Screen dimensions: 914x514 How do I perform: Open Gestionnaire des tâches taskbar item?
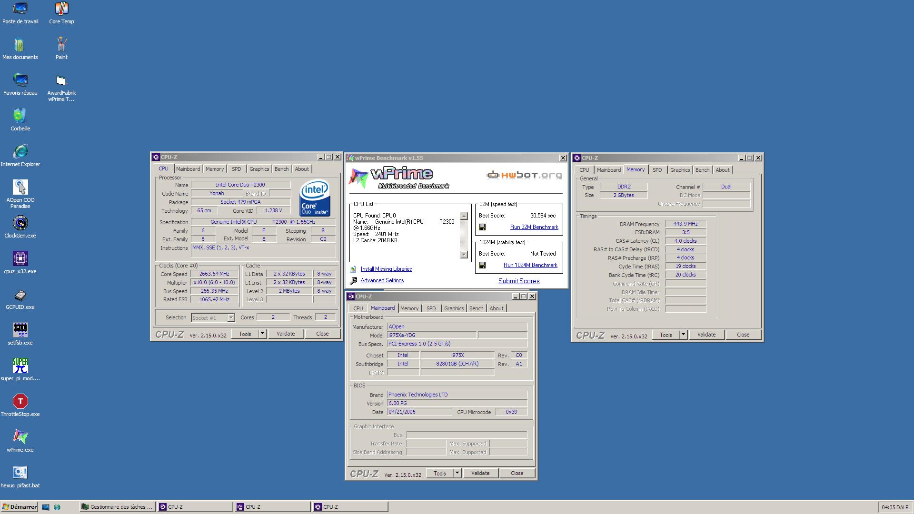tap(117, 507)
